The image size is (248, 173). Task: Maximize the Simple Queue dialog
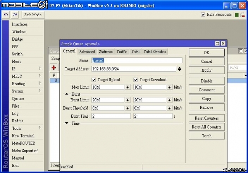click(217, 43)
